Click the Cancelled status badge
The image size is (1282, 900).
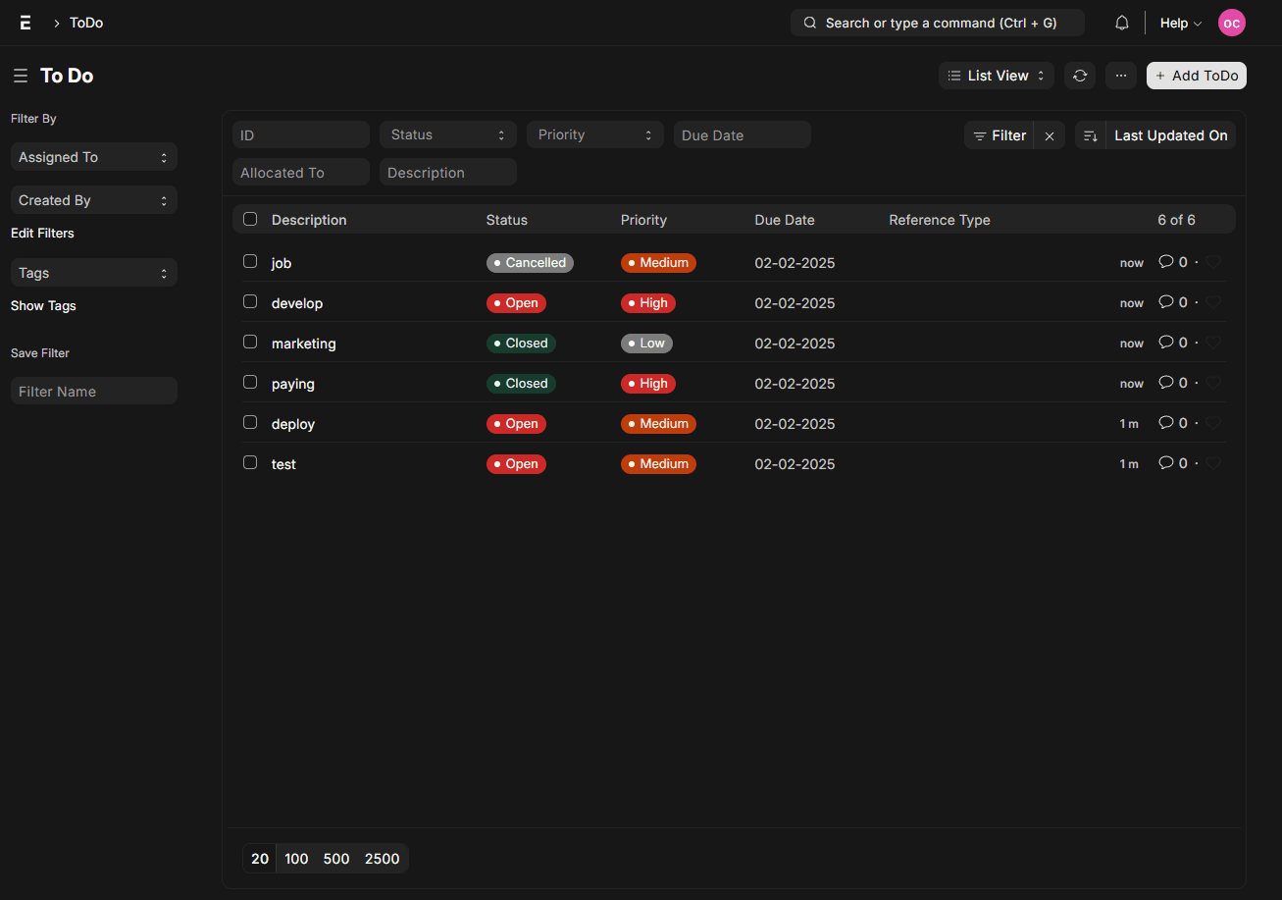click(530, 263)
